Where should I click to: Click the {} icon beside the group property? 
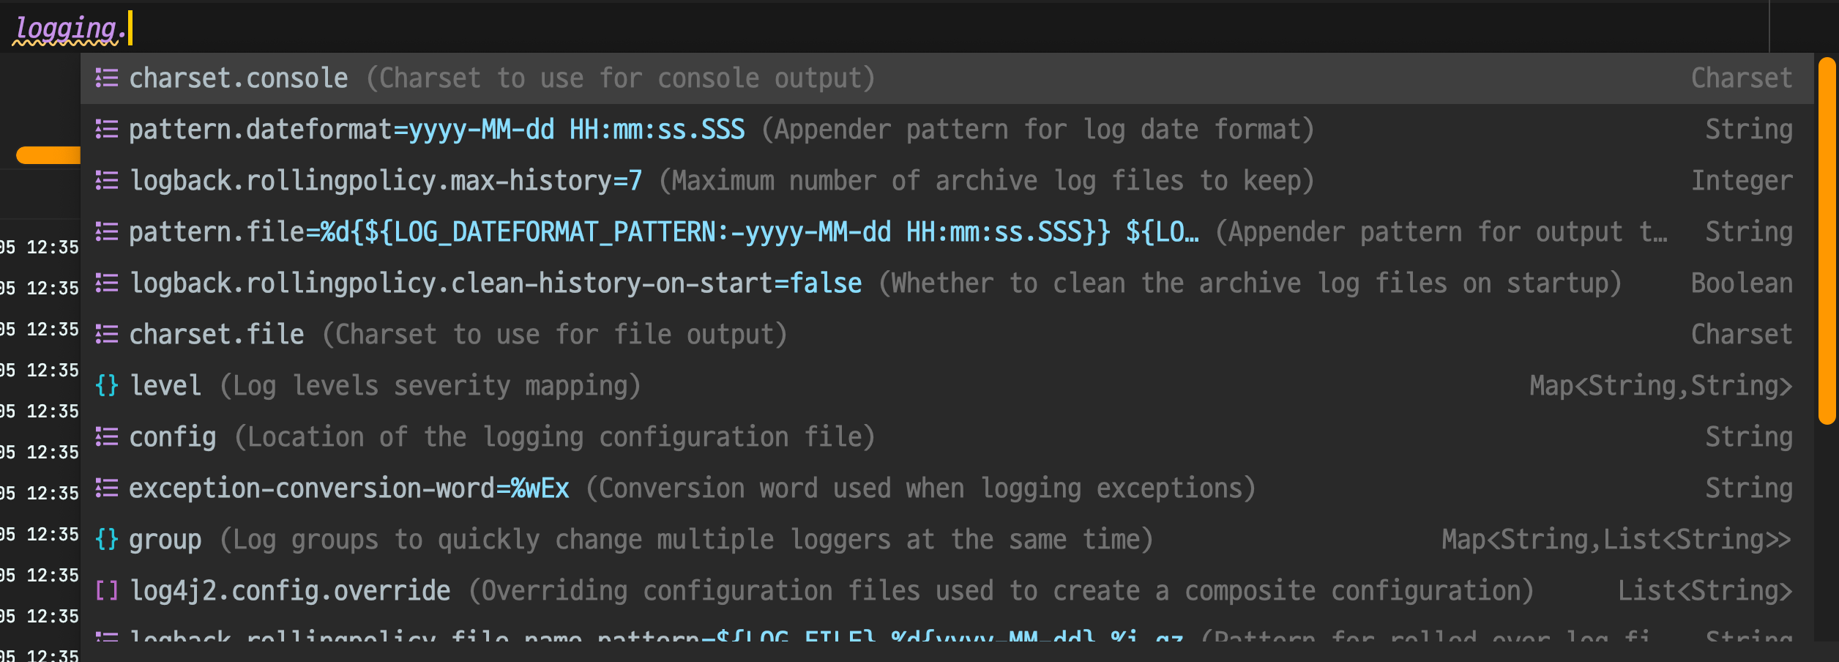(106, 539)
